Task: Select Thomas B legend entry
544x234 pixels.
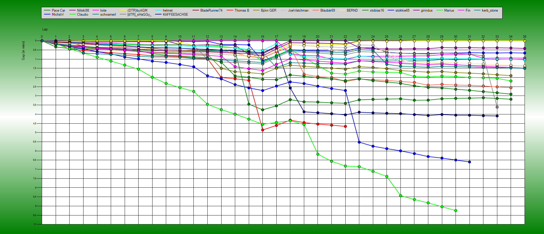Action: [x=242, y=10]
